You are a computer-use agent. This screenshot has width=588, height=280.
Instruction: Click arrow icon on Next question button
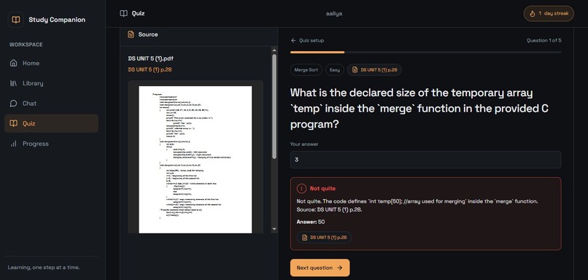point(340,268)
